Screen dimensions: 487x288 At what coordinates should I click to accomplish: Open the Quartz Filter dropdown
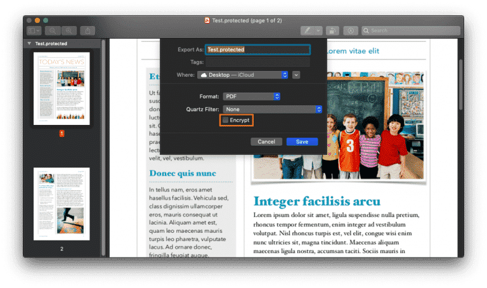273,109
